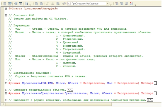Screen dimensions: 162x107
Task: Click the line '2 - женский.'
Action: coord(66,66)
